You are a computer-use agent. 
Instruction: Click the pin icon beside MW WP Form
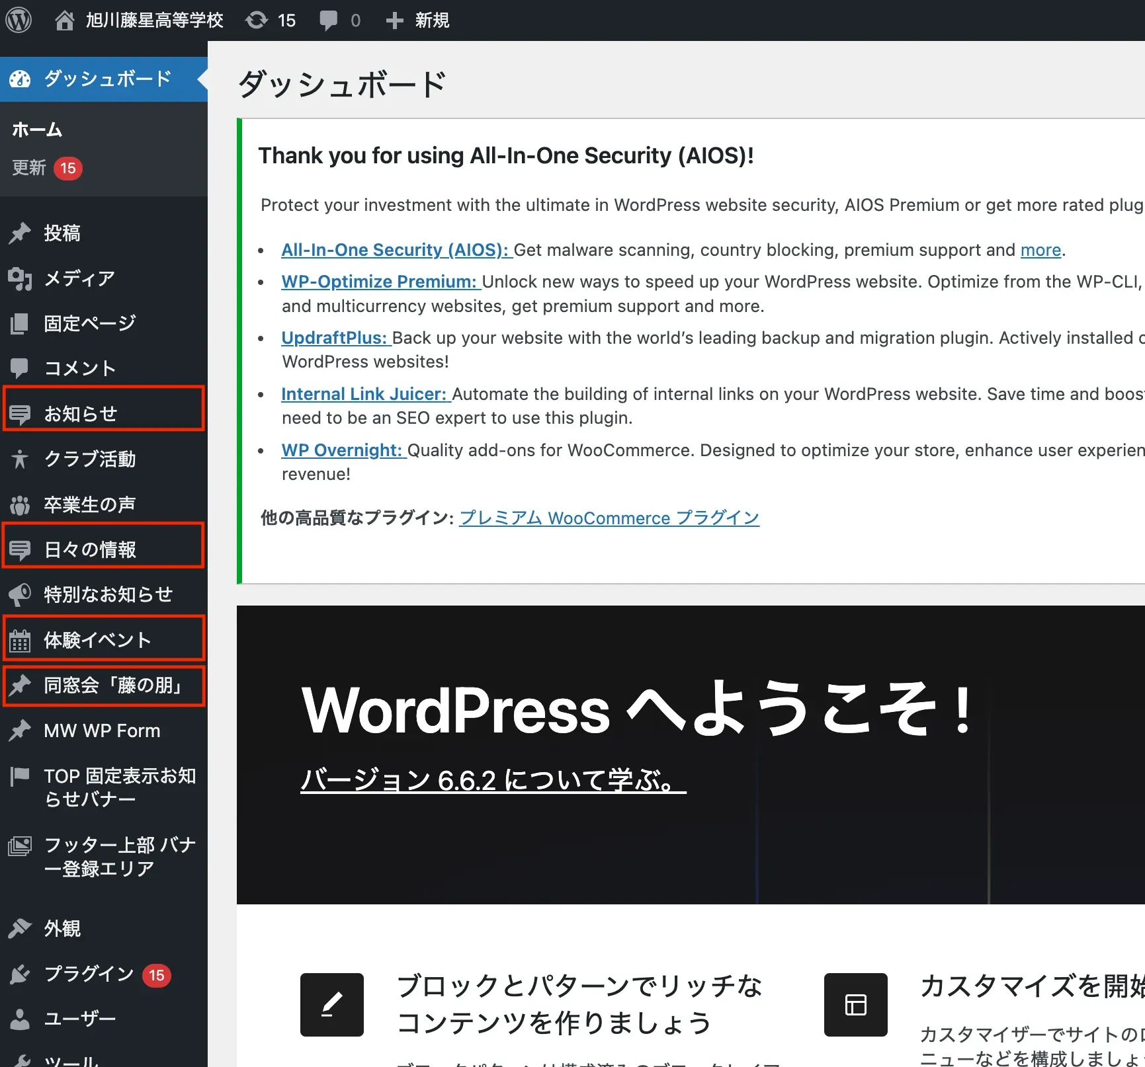20,731
